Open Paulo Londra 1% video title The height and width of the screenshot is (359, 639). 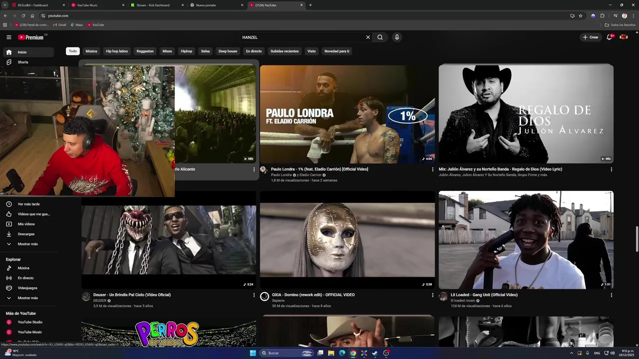(x=319, y=169)
